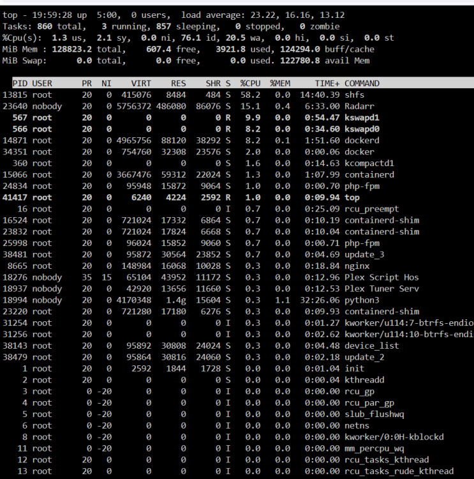Select the update_3 command

coord(364,255)
